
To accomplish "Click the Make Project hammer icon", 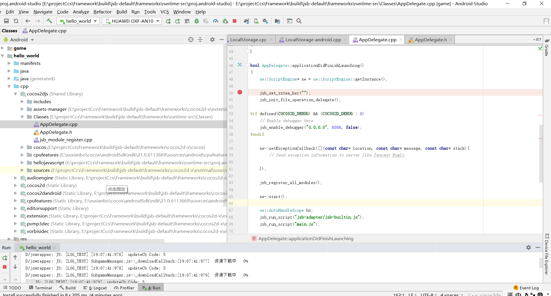I will (x=49, y=21).
